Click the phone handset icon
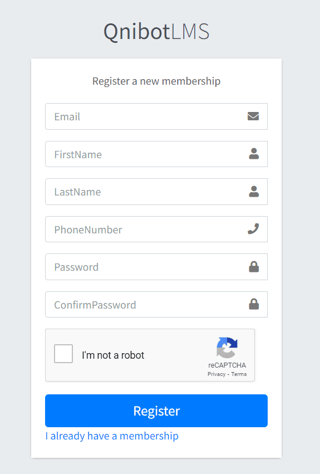The image size is (320, 474). pos(253,229)
